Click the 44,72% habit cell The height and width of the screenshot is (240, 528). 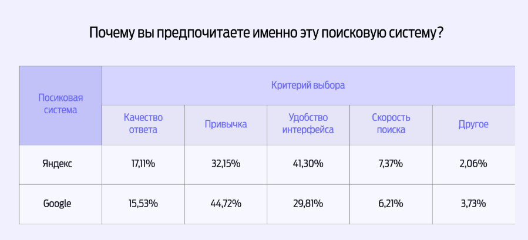click(226, 204)
